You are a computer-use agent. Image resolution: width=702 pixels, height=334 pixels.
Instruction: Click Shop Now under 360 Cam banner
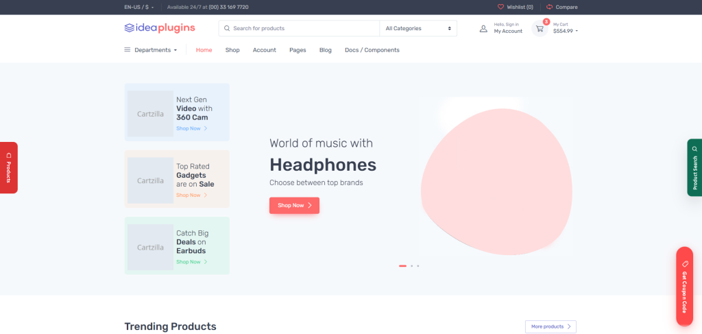[192, 128]
